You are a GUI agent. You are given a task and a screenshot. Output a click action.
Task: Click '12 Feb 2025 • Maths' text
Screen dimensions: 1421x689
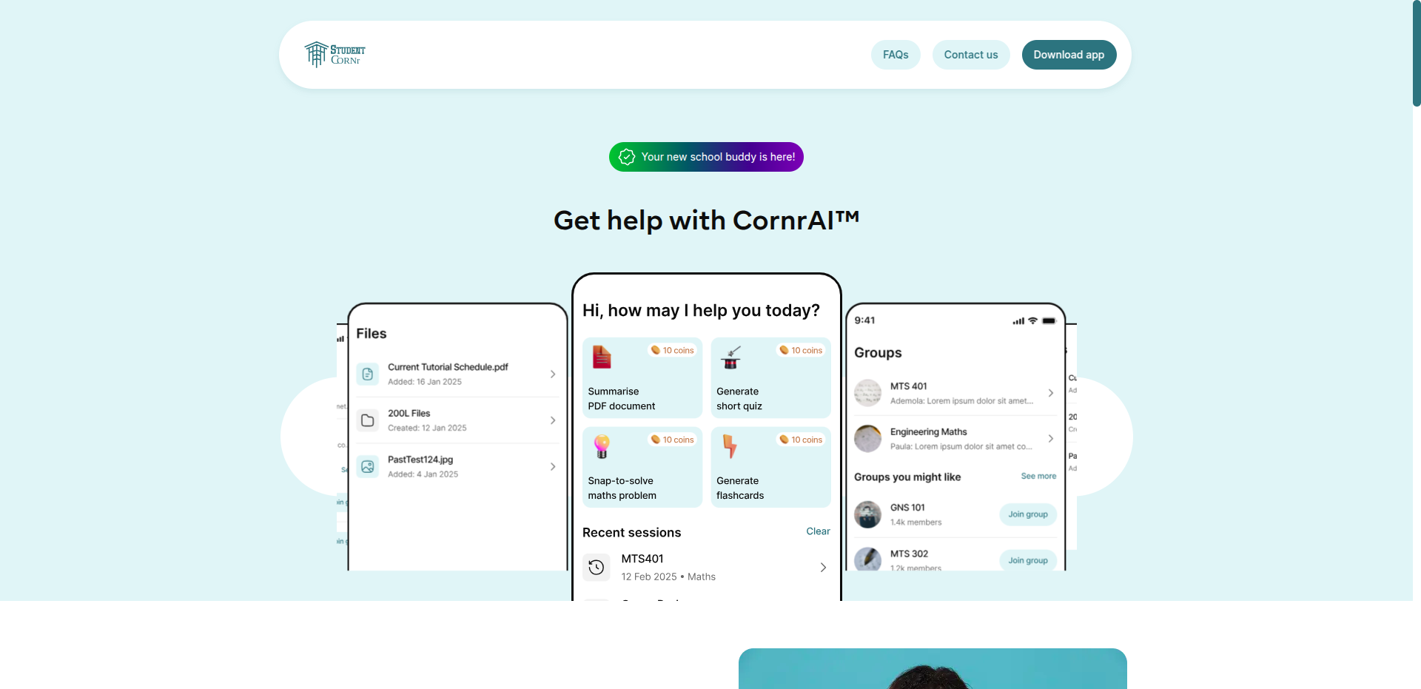point(668,577)
